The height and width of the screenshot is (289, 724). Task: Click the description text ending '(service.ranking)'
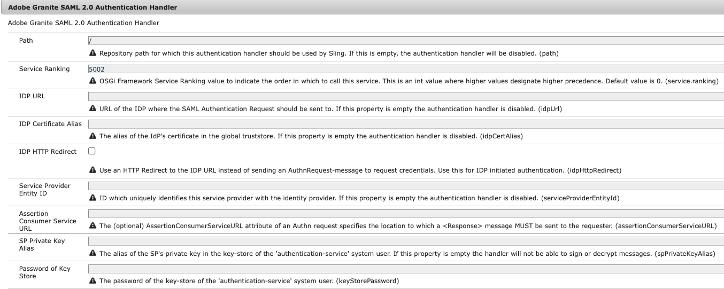(409, 81)
